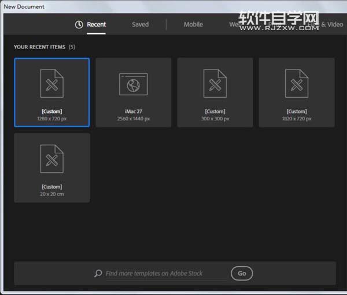347x295 pixels.
Task: Click the magnifier icon in Adobe Stock search
Action: tap(98, 274)
